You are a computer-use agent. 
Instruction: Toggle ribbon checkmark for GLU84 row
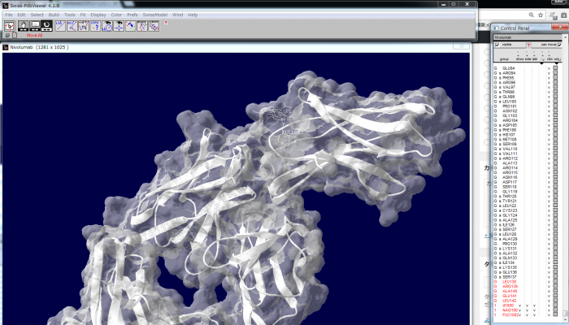pos(549,68)
